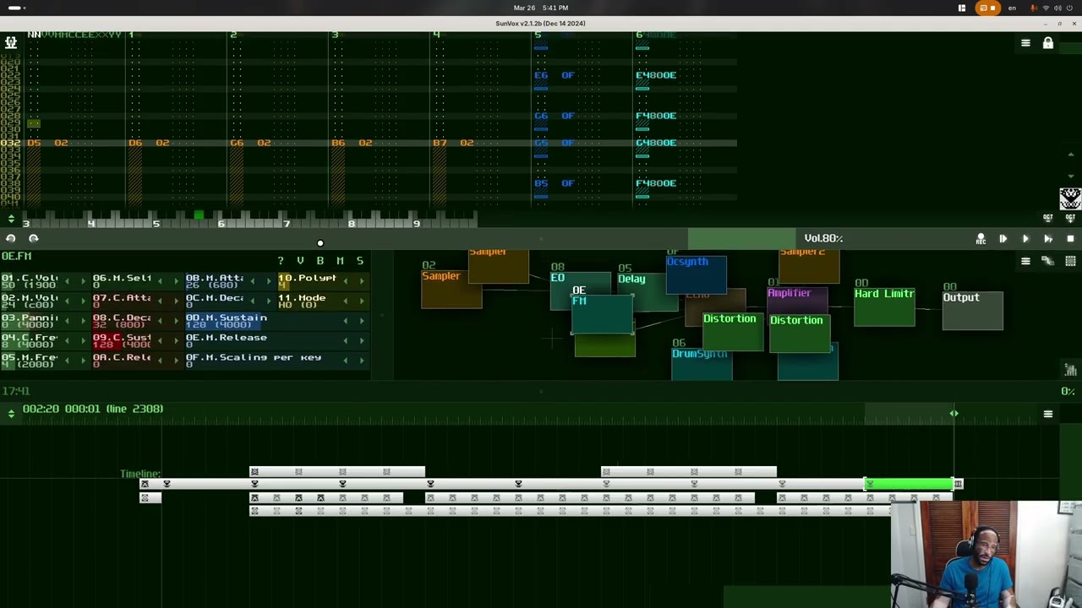Toggle the pattern editor lock icon

coord(1048,43)
